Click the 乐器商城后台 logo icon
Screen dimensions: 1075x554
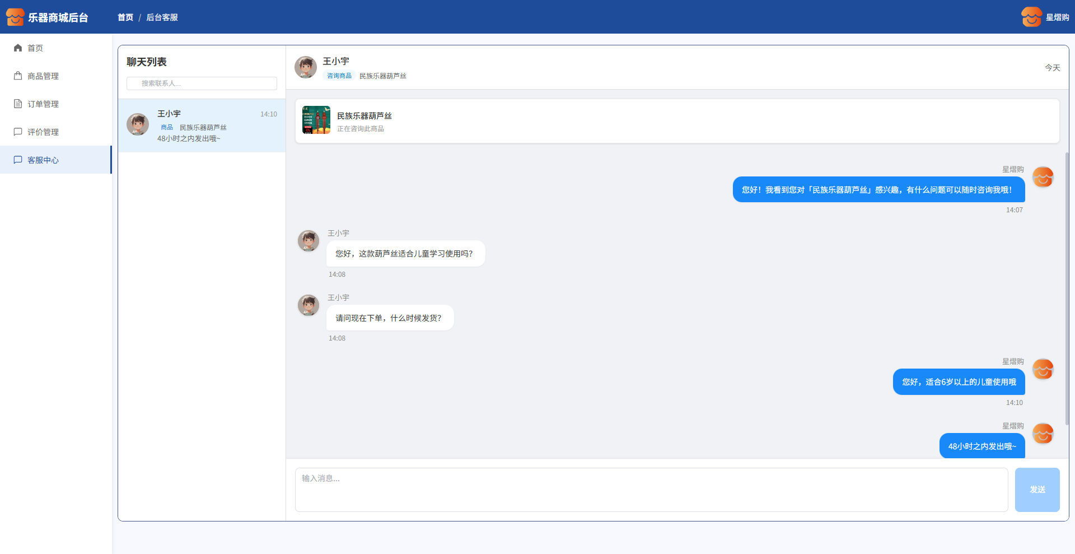coord(15,17)
